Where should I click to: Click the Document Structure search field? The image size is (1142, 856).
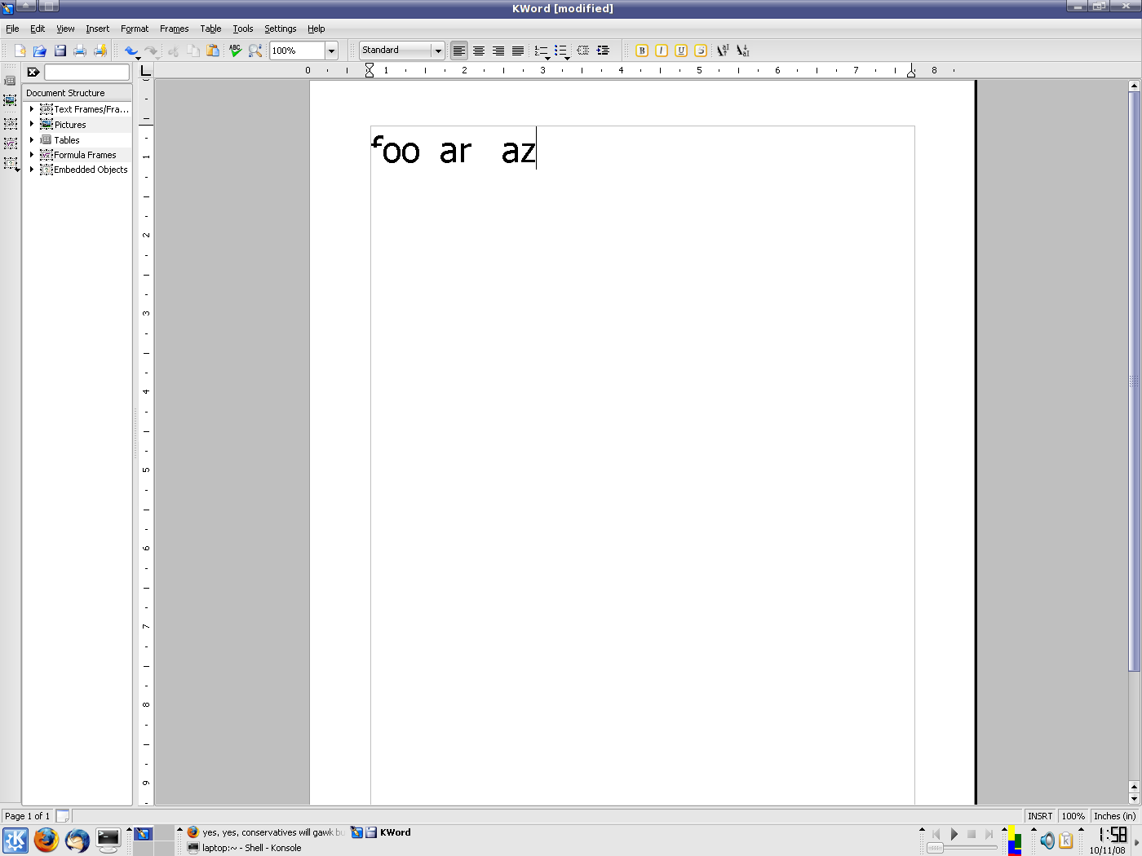pos(86,73)
